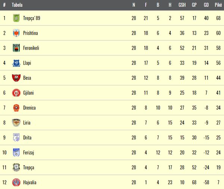Click the Llapi club crest

16,63
